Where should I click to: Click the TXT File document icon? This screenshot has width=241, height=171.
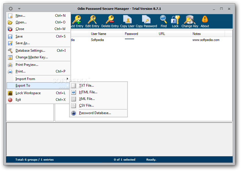click(74, 86)
